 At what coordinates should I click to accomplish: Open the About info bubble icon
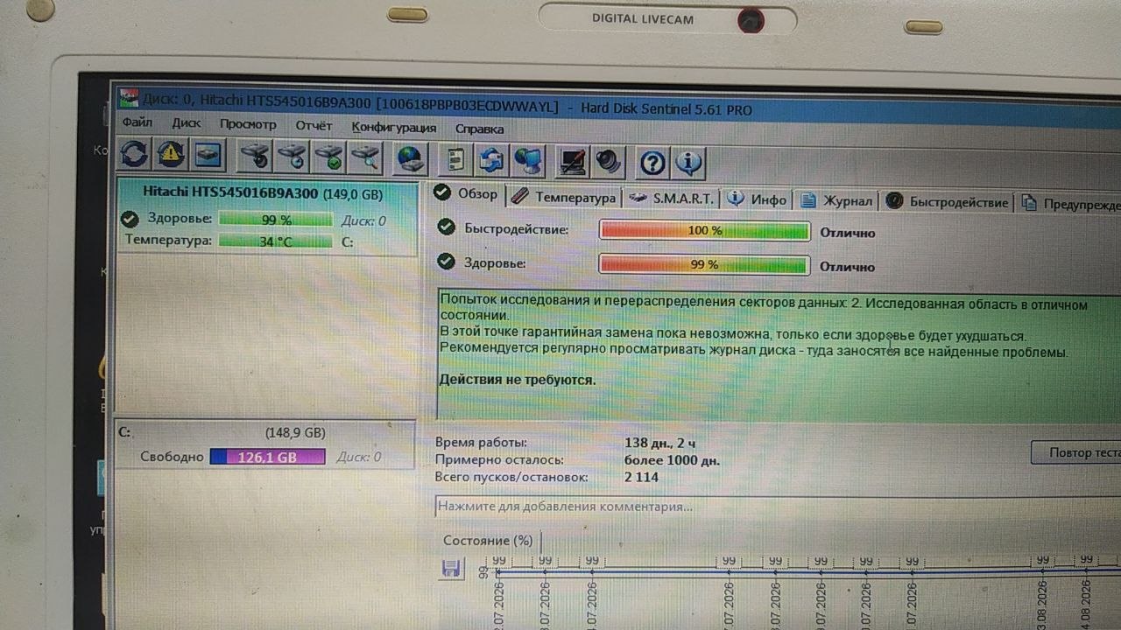[x=689, y=164]
